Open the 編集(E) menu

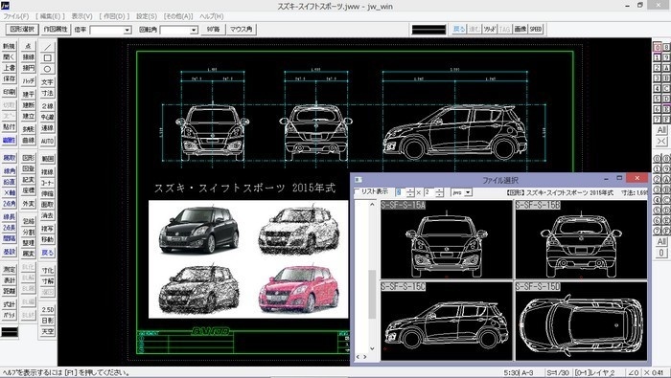(50, 16)
